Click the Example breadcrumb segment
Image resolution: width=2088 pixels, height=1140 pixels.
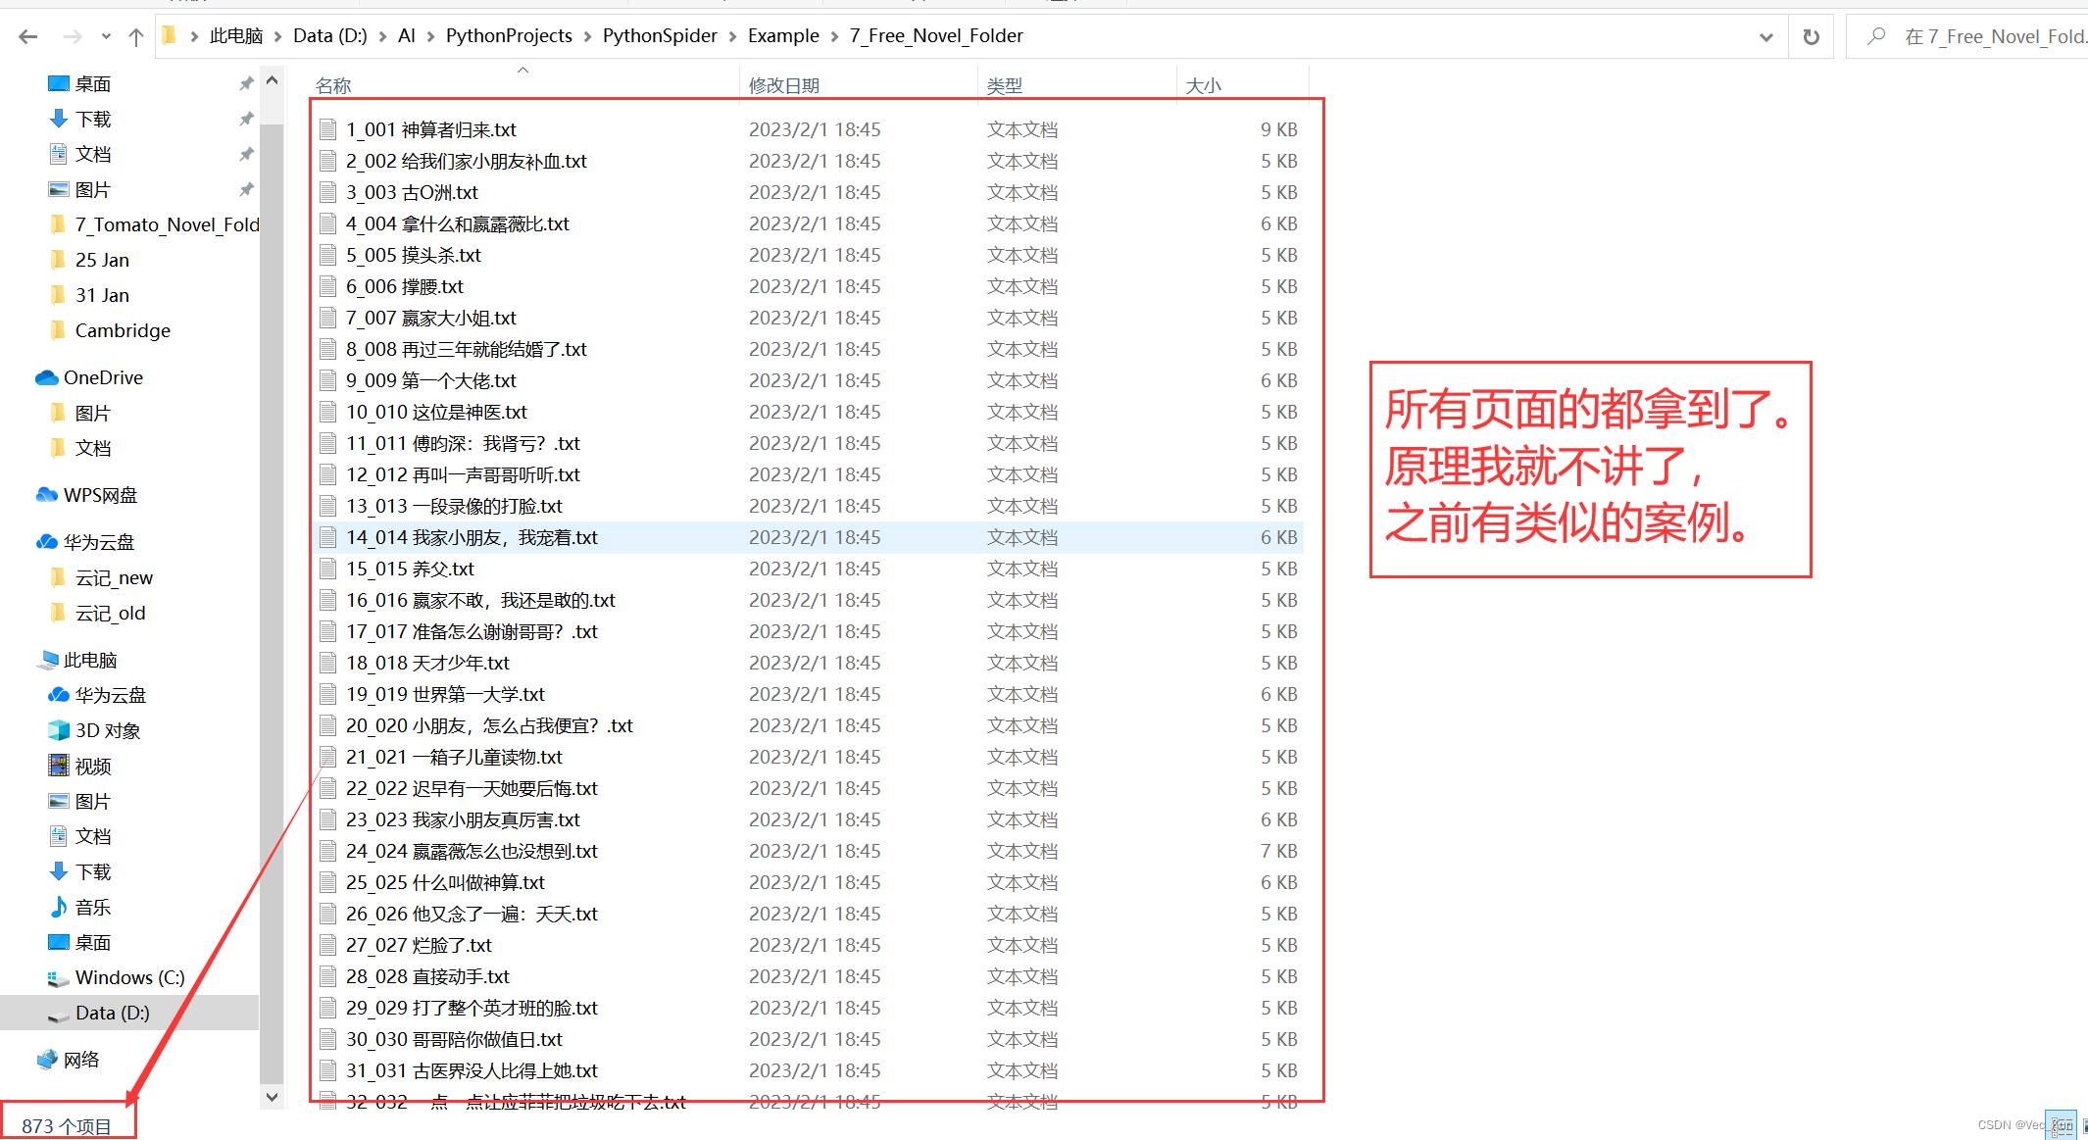pos(782,36)
